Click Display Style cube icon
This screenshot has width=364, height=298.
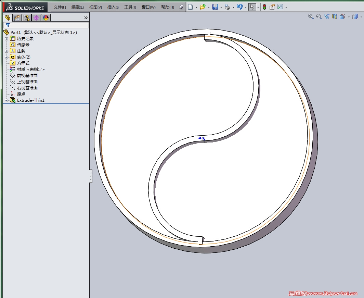(x=355, y=16)
